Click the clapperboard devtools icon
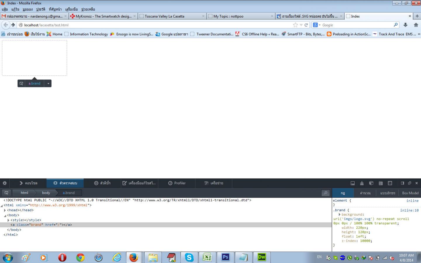Screen dimensions: 421x263 pyautogui.click(x=381, y=183)
